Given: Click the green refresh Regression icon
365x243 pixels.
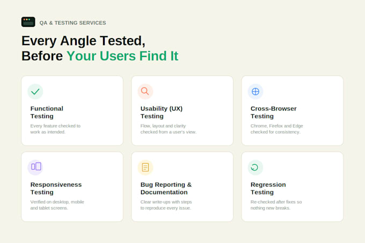Looking at the screenshot, I should tap(255, 167).
